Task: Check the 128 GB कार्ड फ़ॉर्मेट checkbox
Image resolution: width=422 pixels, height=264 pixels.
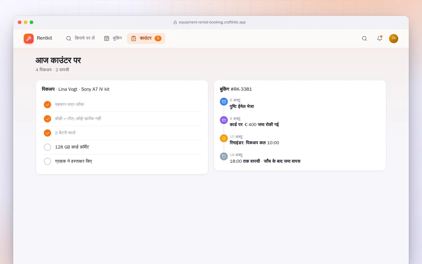Action: pyautogui.click(x=47, y=147)
